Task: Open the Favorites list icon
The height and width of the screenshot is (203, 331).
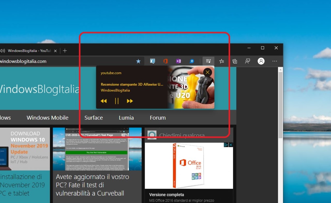Action: tap(222, 61)
